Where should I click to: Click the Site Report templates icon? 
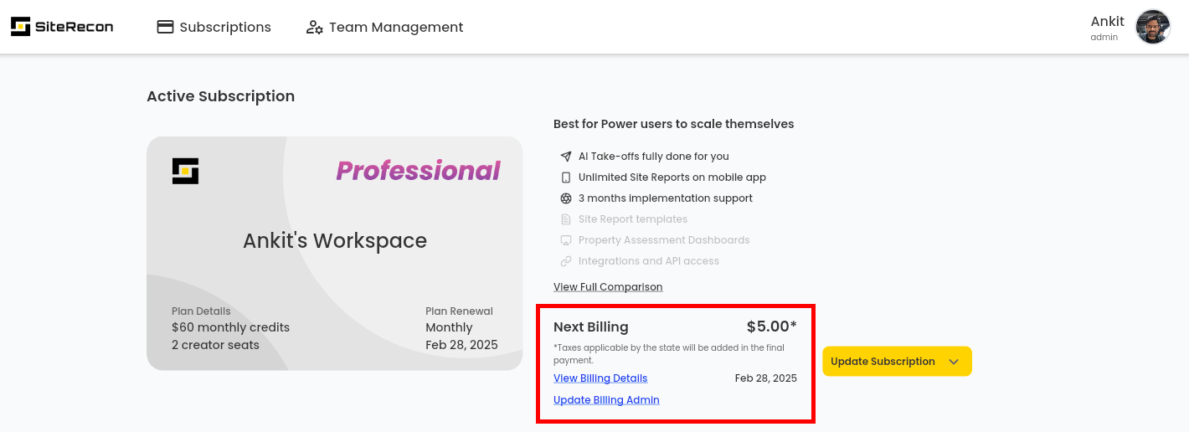(566, 219)
